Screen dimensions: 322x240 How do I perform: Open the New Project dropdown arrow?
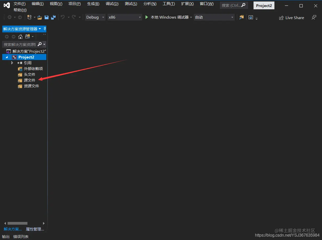coord(34,17)
